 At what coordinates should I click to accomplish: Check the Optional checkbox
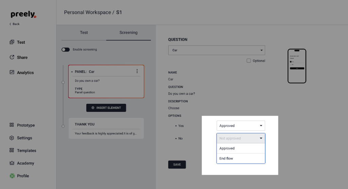pyautogui.click(x=248, y=61)
